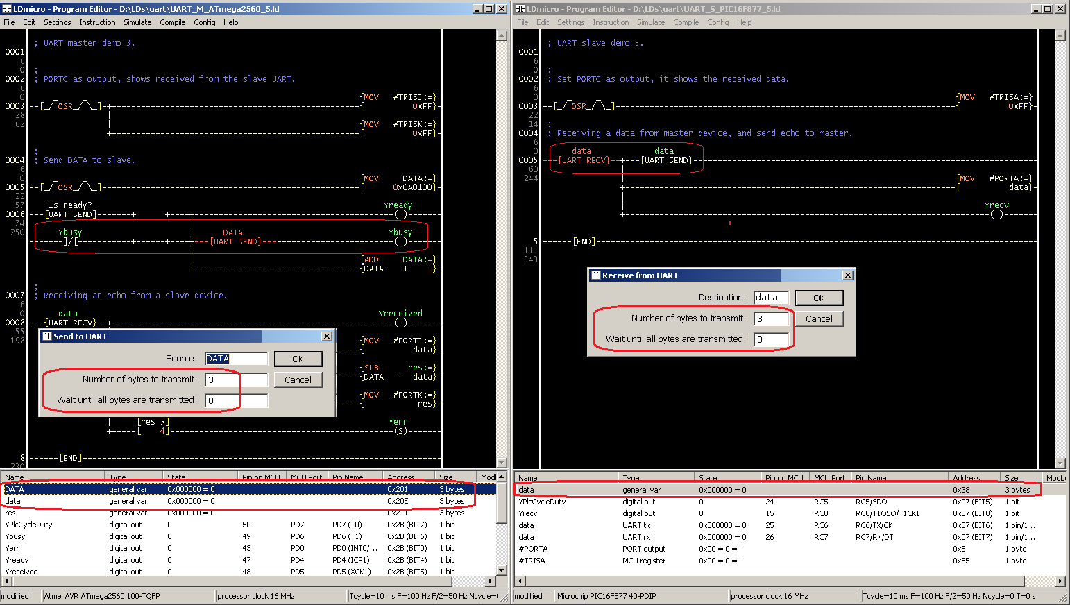Click the Receive from UART dialog title icon

[595, 275]
